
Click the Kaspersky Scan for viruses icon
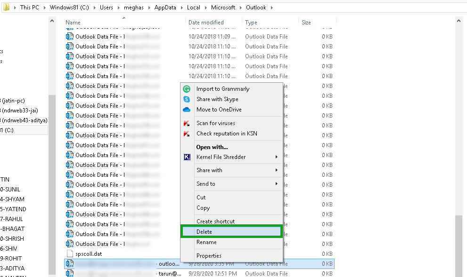(x=187, y=123)
